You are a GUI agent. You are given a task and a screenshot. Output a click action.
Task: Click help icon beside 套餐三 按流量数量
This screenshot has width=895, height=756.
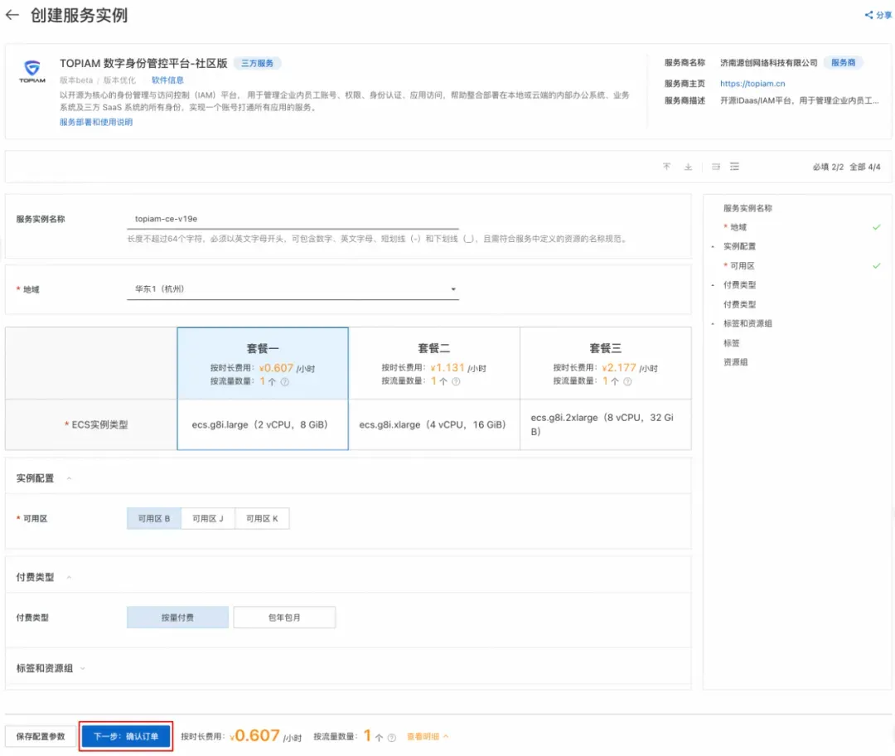tap(627, 381)
